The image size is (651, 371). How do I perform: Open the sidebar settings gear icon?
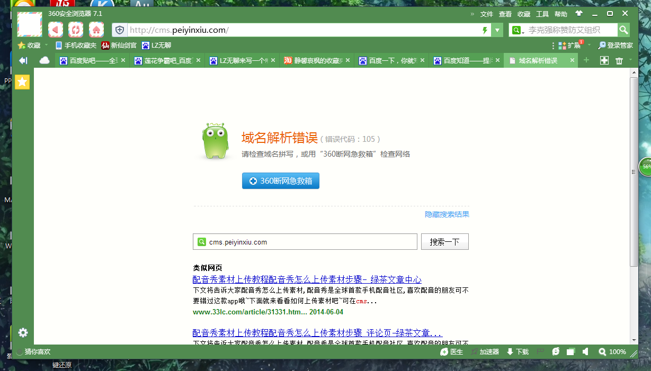click(23, 332)
